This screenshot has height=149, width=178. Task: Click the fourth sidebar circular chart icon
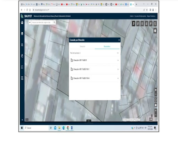[x=22, y=56]
